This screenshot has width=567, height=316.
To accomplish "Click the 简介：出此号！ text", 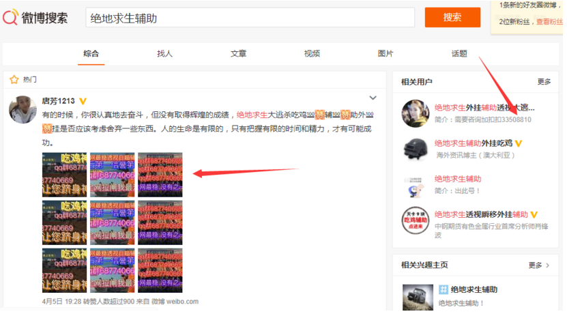I will (x=457, y=191).
